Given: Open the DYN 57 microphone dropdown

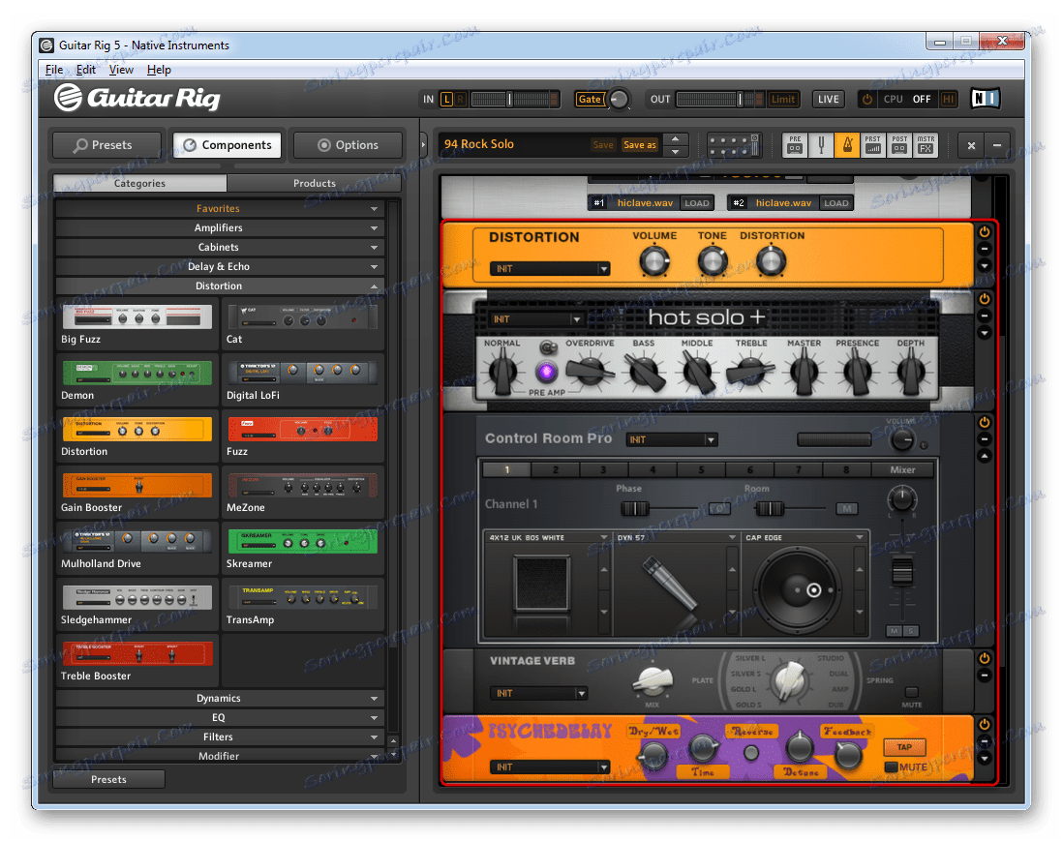Looking at the screenshot, I should 675,537.
